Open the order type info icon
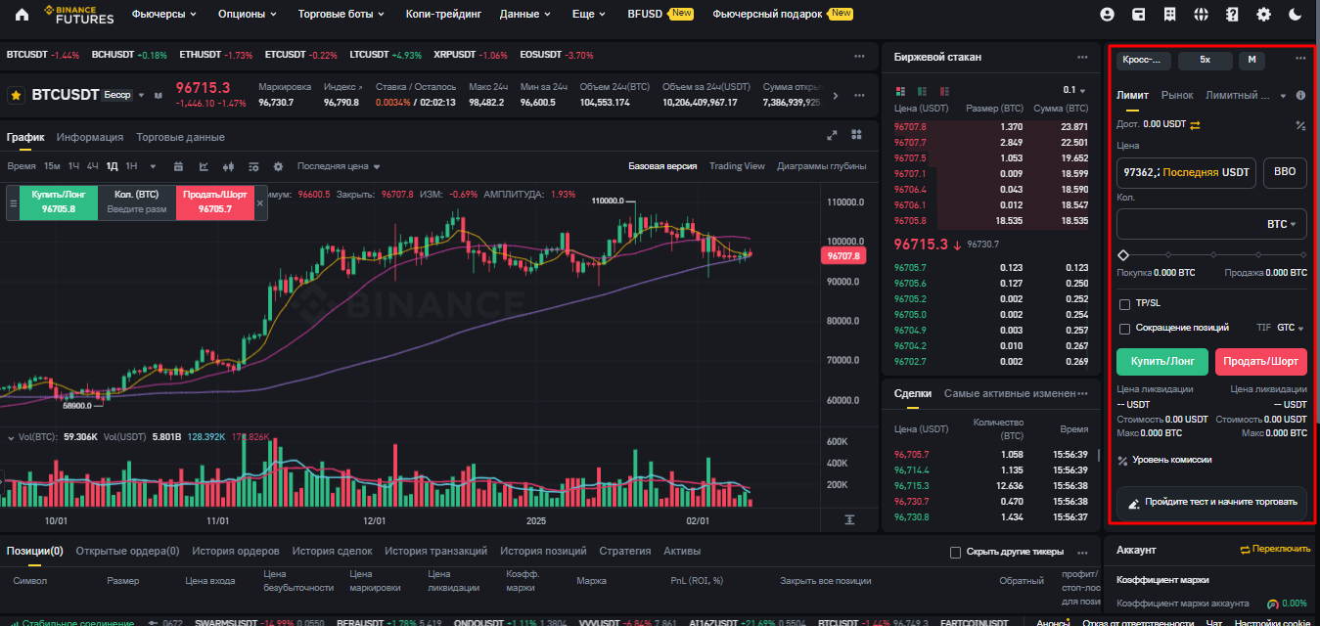This screenshot has width=1320, height=626. (1300, 96)
